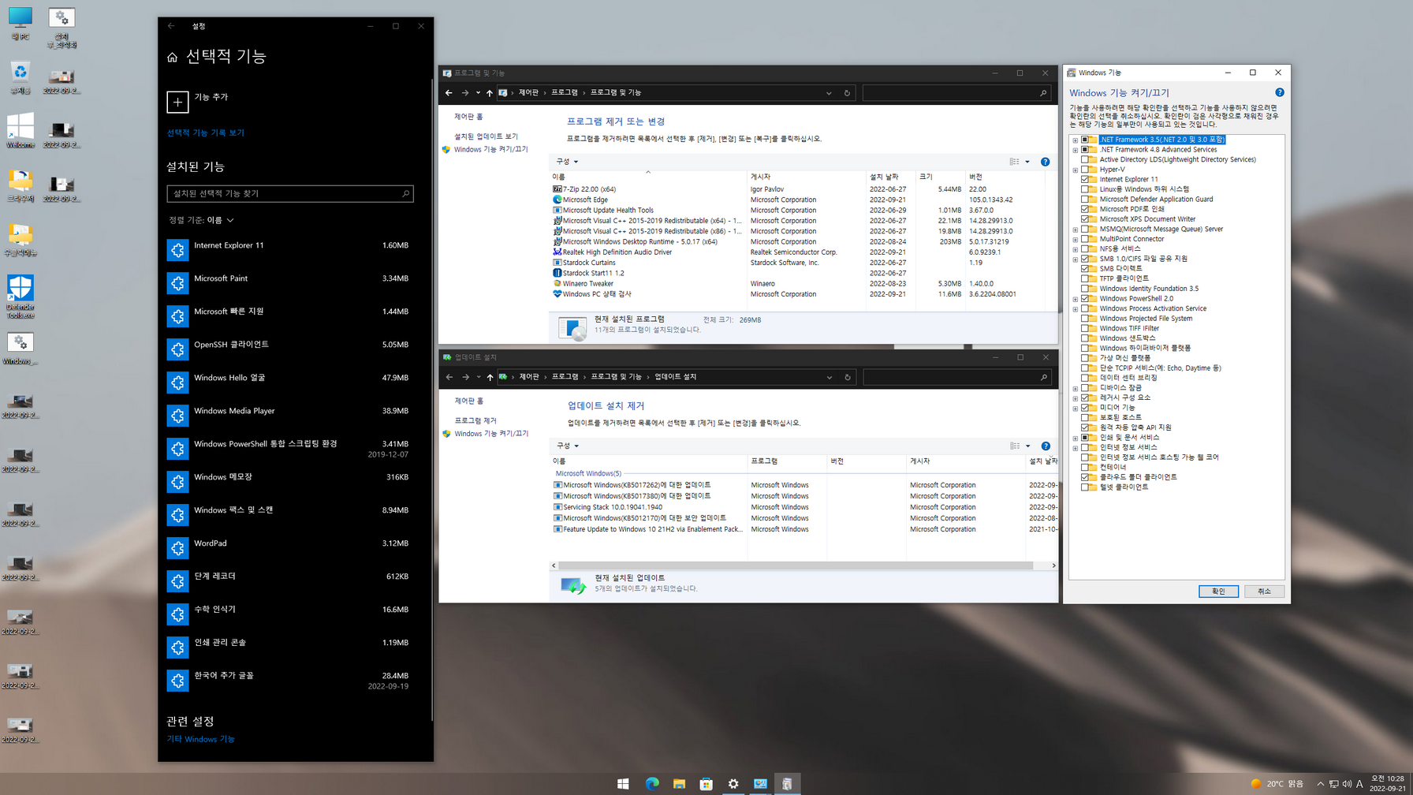Toggle TFTP 클라이언트 checkbox
The width and height of the screenshot is (1413, 795).
1085,278
